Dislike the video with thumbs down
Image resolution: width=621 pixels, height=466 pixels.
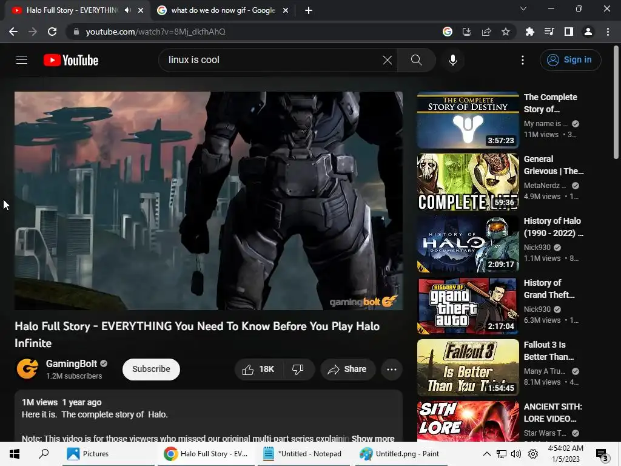298,370
